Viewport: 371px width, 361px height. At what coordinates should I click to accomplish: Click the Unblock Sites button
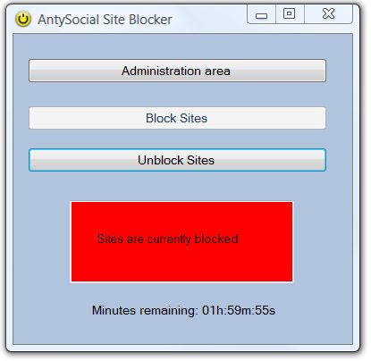click(177, 160)
